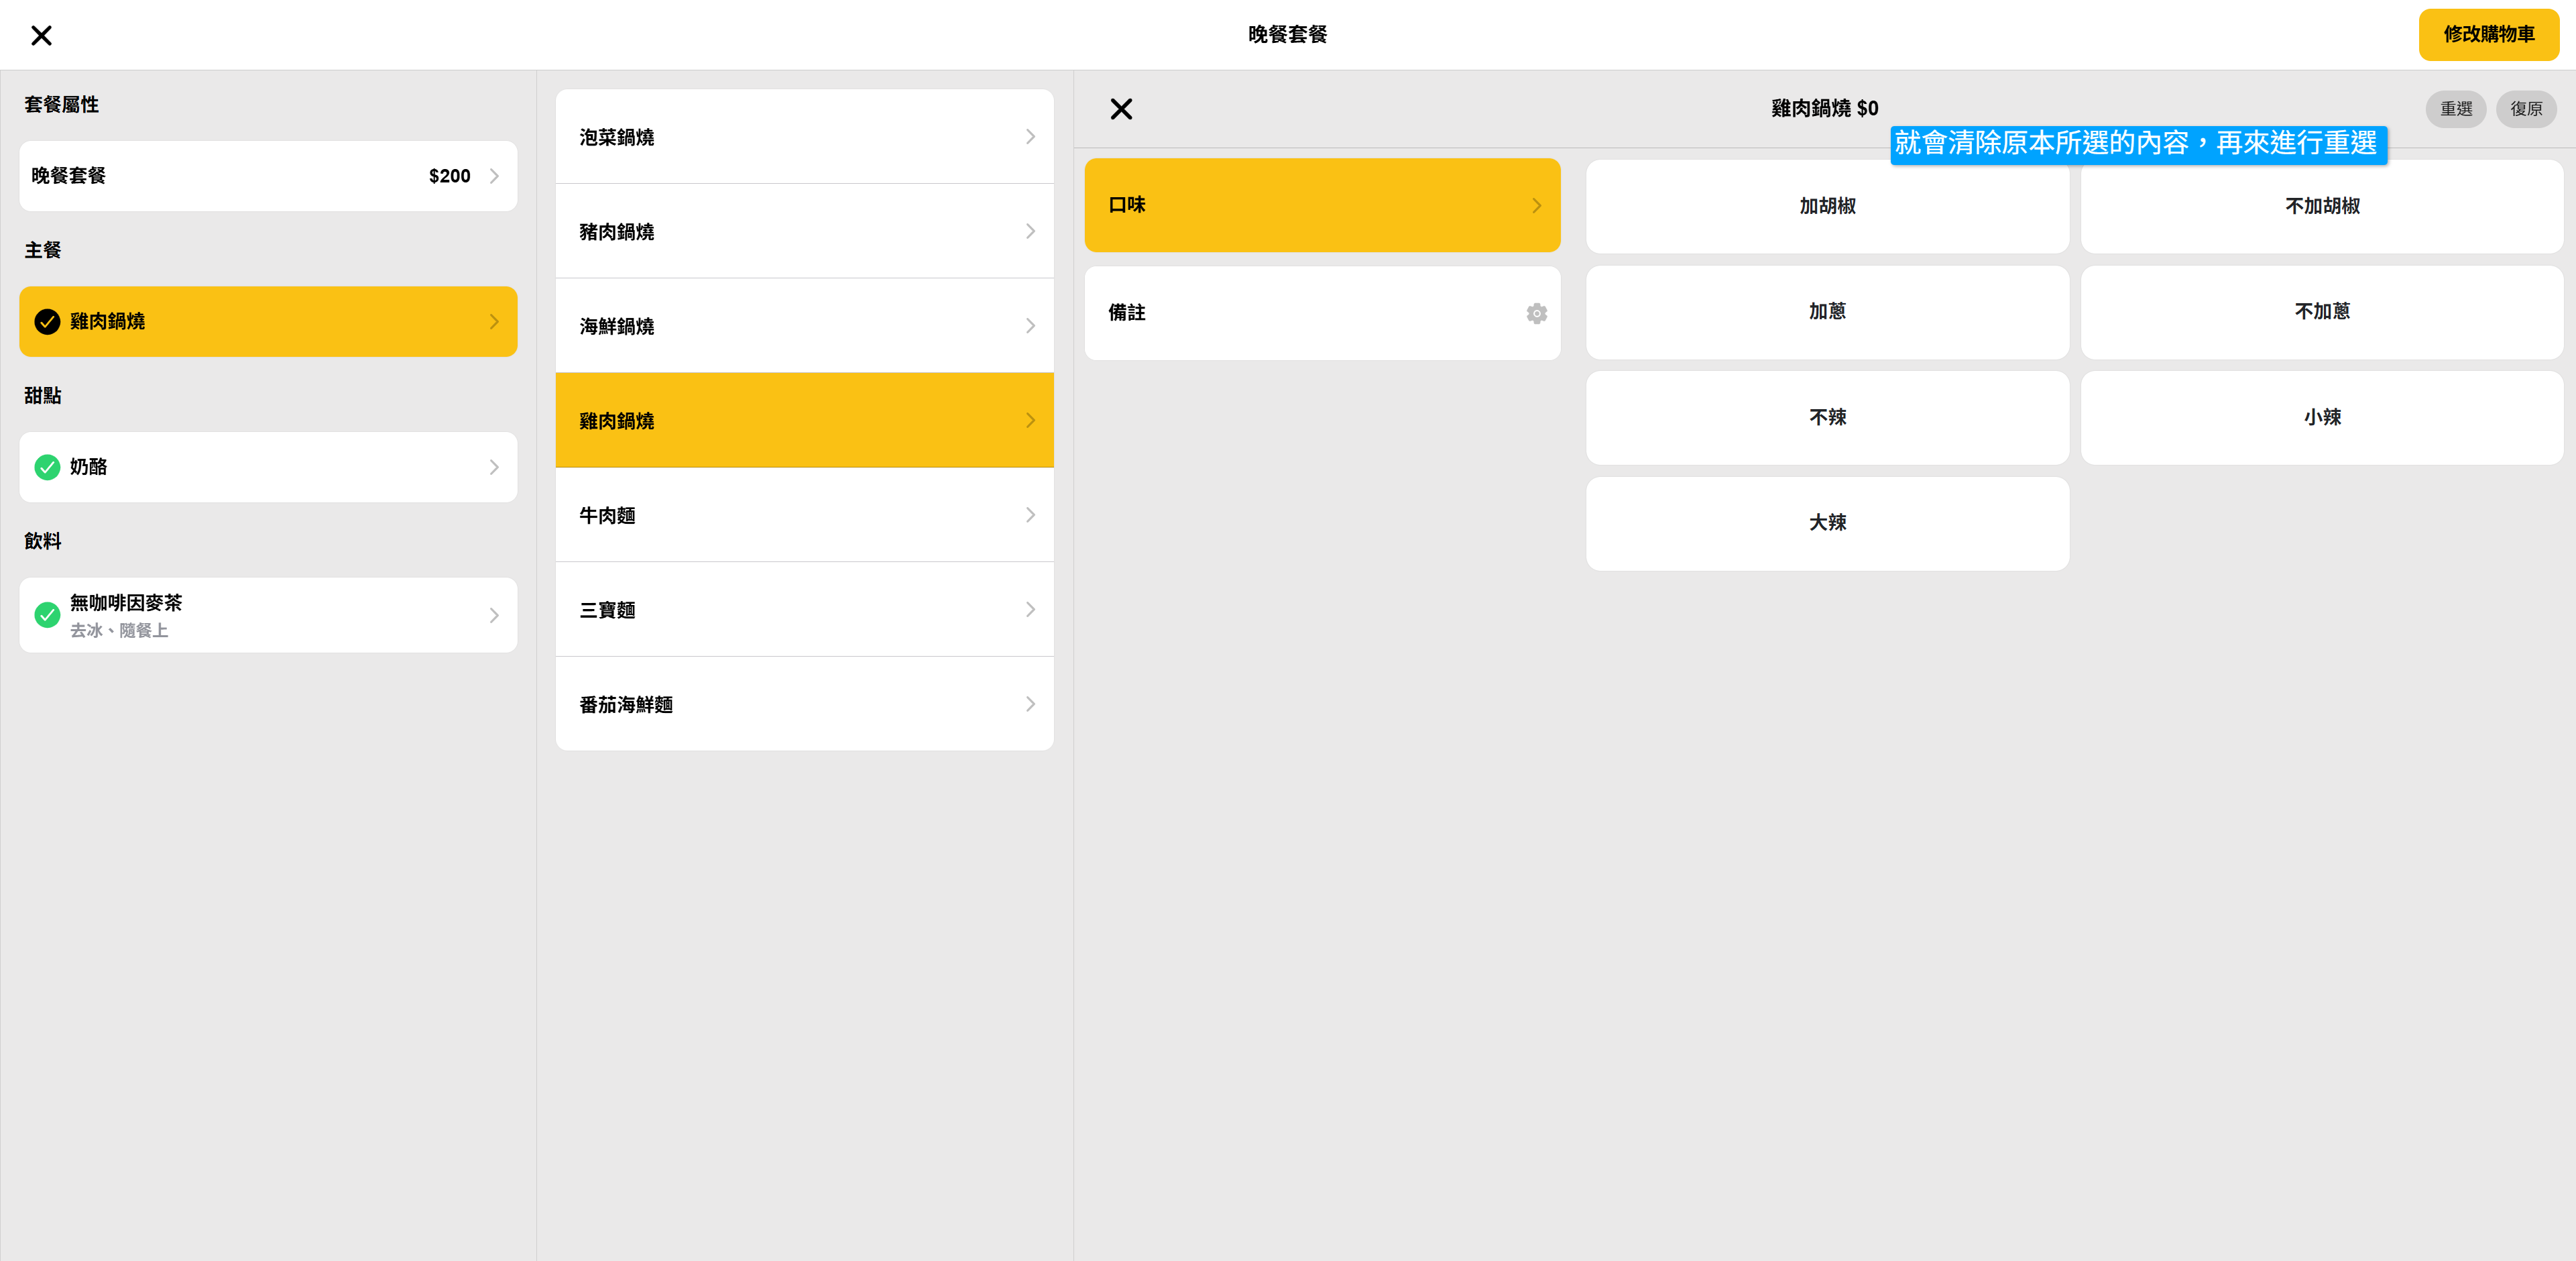Image resolution: width=2576 pixels, height=1261 pixels.
Task: Click chevron arrow on 晚餐套餐 $200 row
Action: [x=494, y=176]
